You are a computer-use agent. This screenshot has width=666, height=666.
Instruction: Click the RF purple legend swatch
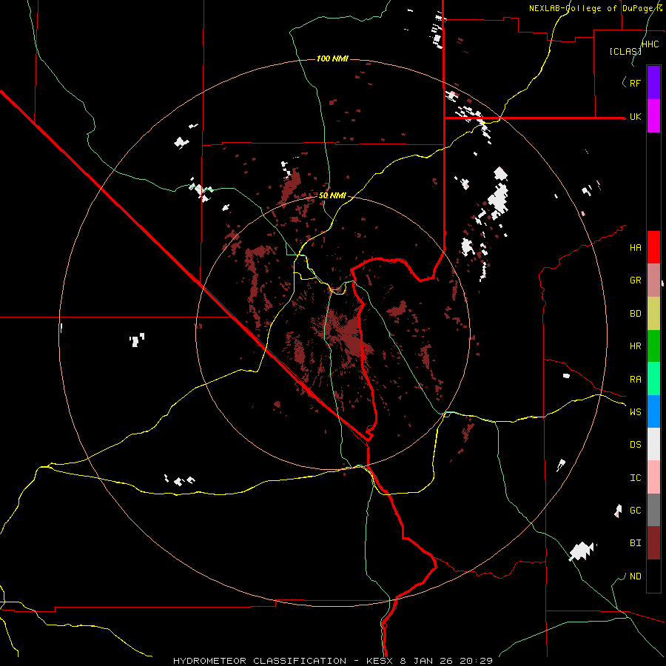coord(653,83)
